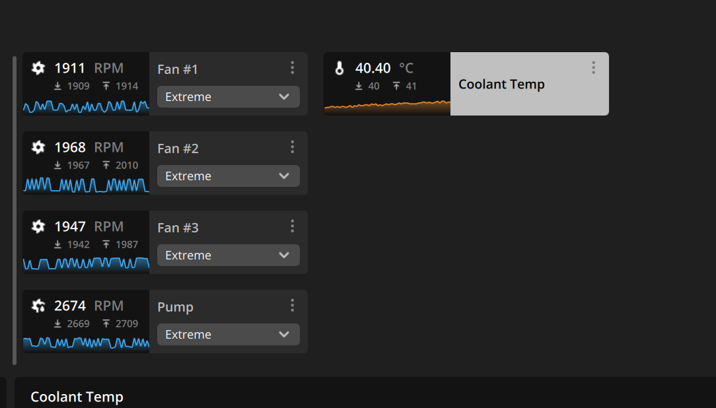Open Fan #2 three-dot options menu
Image resolution: width=716 pixels, height=408 pixels.
coord(292,147)
